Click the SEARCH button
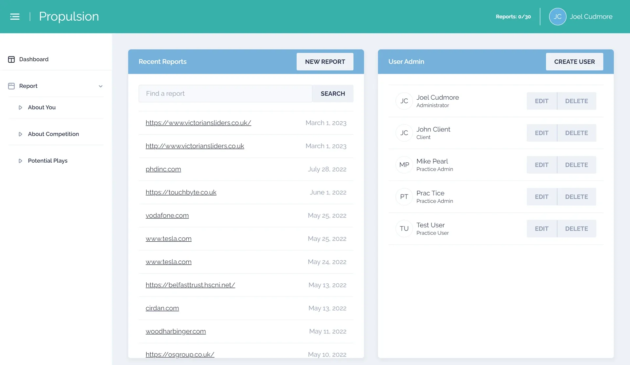The image size is (630, 365). pos(333,93)
